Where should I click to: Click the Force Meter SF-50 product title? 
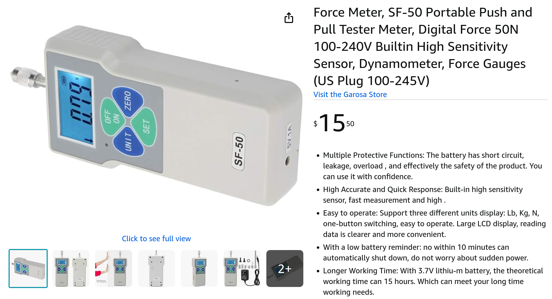coord(423,46)
